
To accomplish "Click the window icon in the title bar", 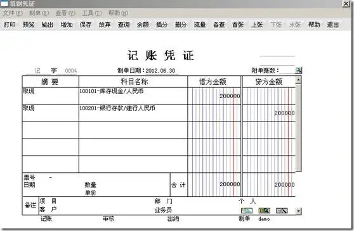I will (x=4, y=4).
